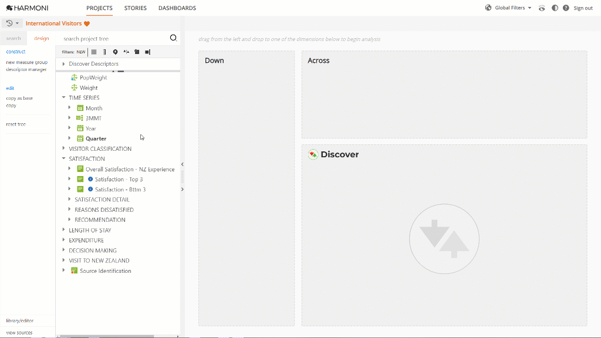Screen dimensions: 601x338
Task: Toggle the weight-scale filter icon
Action: point(126,52)
